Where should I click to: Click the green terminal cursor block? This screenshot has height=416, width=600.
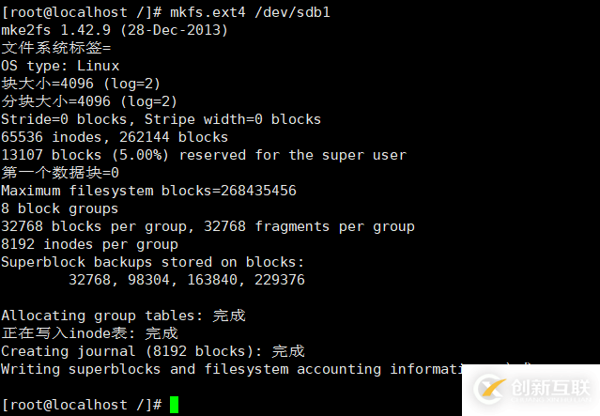click(x=174, y=405)
